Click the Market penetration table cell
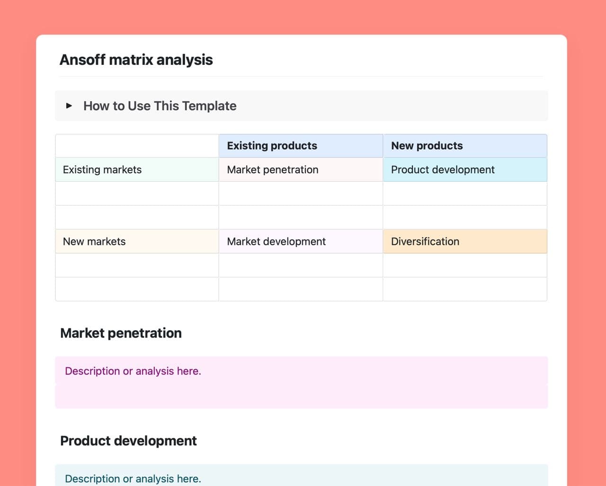The image size is (606, 486). coord(300,170)
